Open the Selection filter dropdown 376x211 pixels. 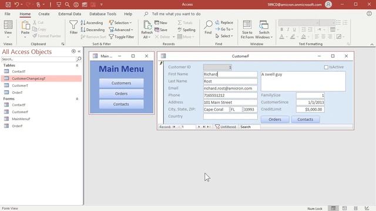pos(120,23)
